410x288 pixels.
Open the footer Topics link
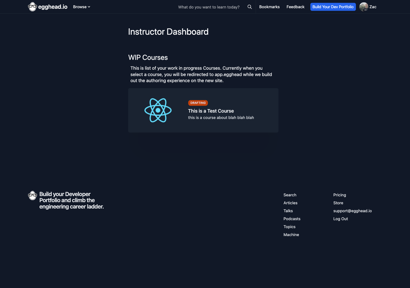pyautogui.click(x=289, y=227)
